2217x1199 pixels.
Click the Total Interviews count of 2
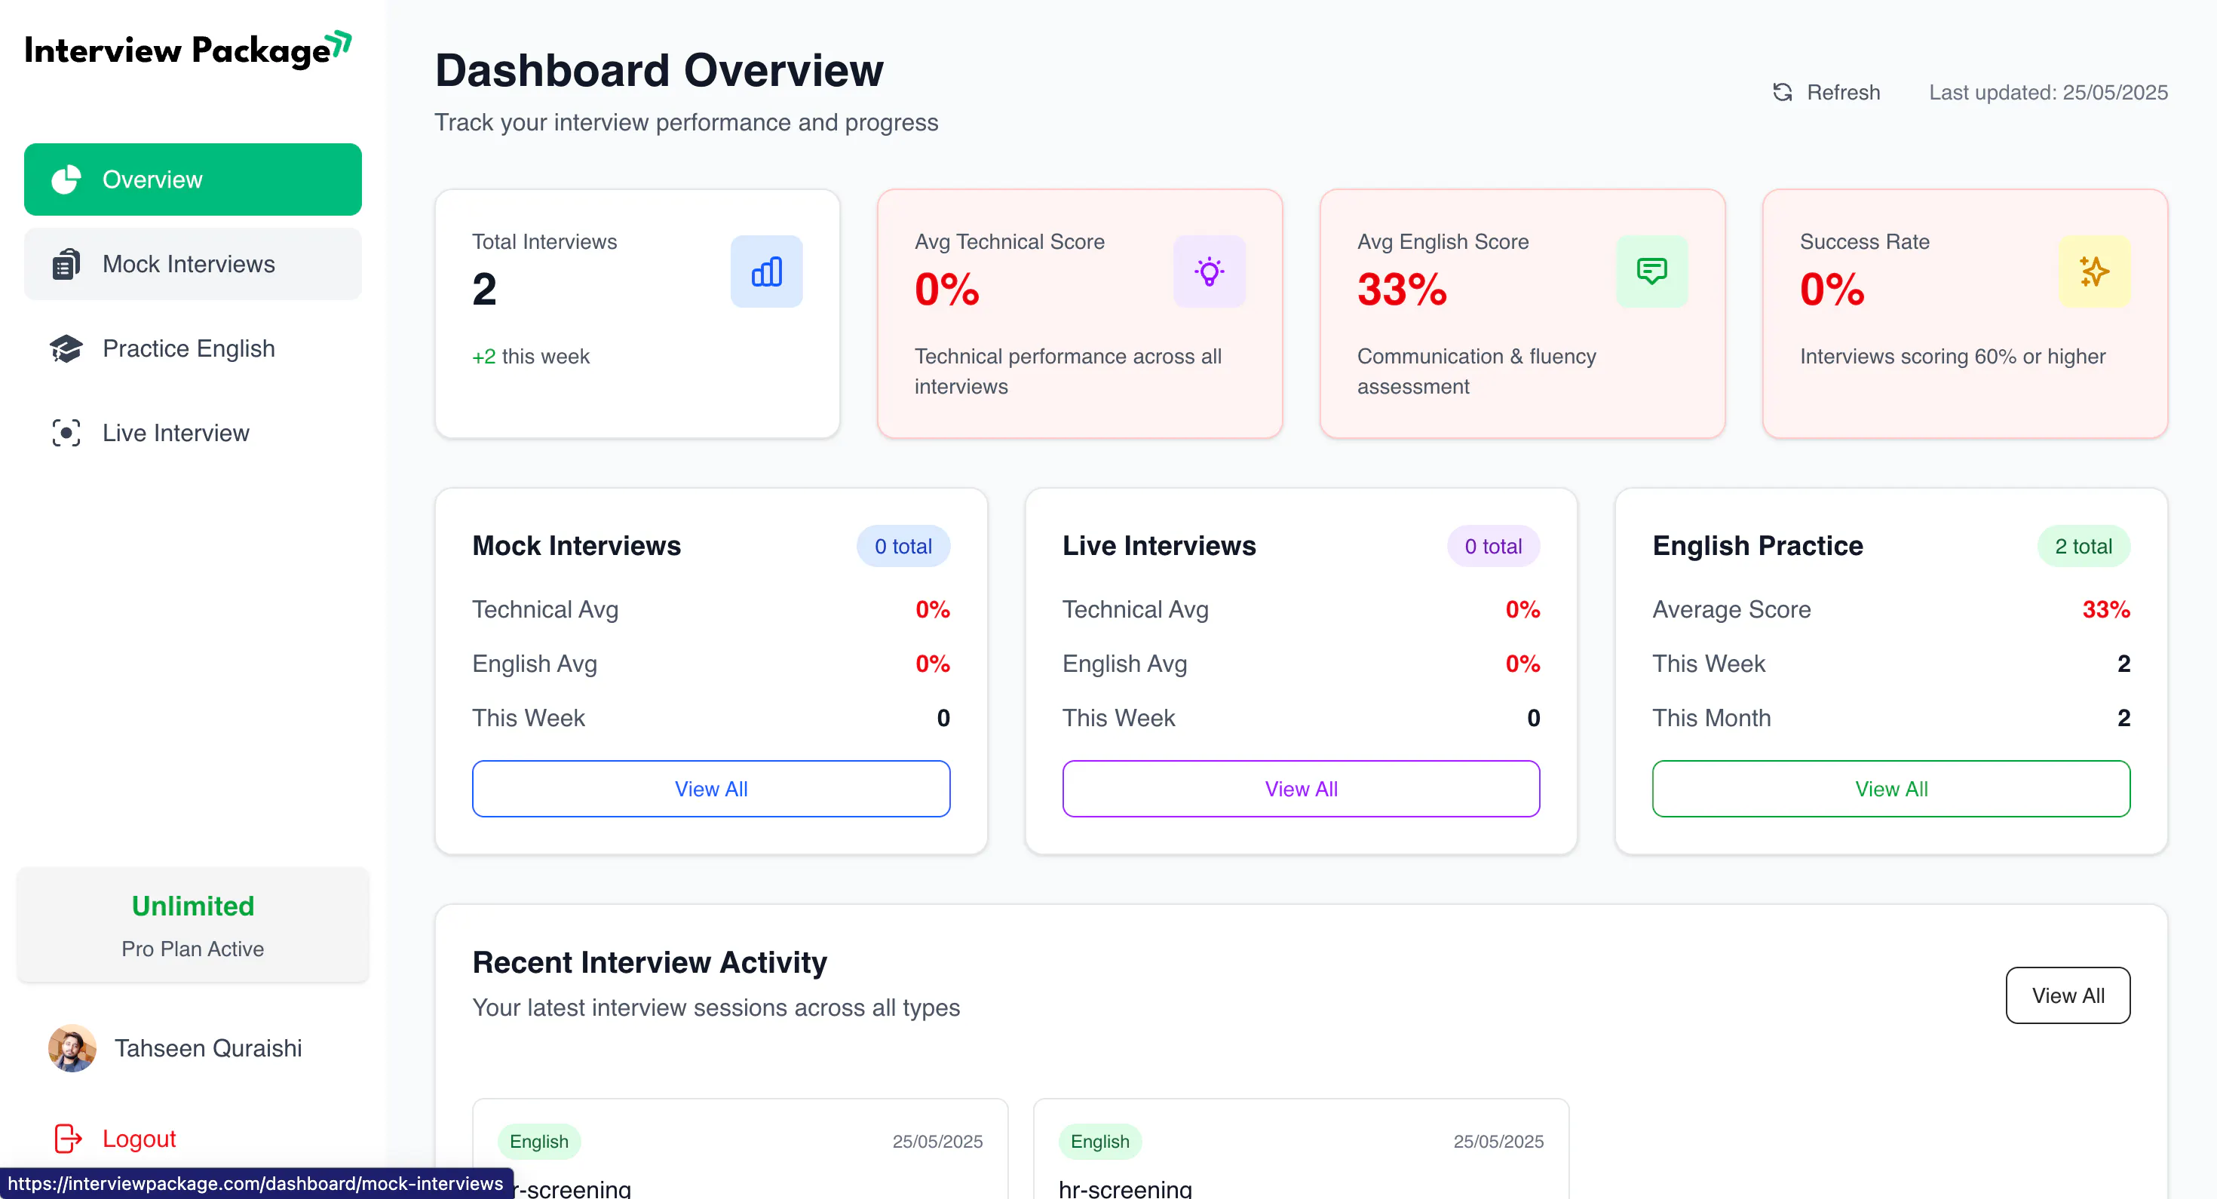485,290
